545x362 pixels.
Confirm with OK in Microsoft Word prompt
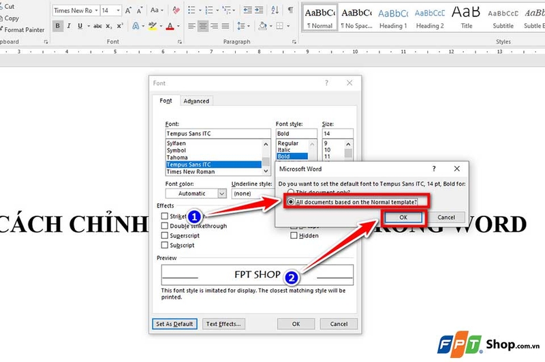tap(403, 217)
